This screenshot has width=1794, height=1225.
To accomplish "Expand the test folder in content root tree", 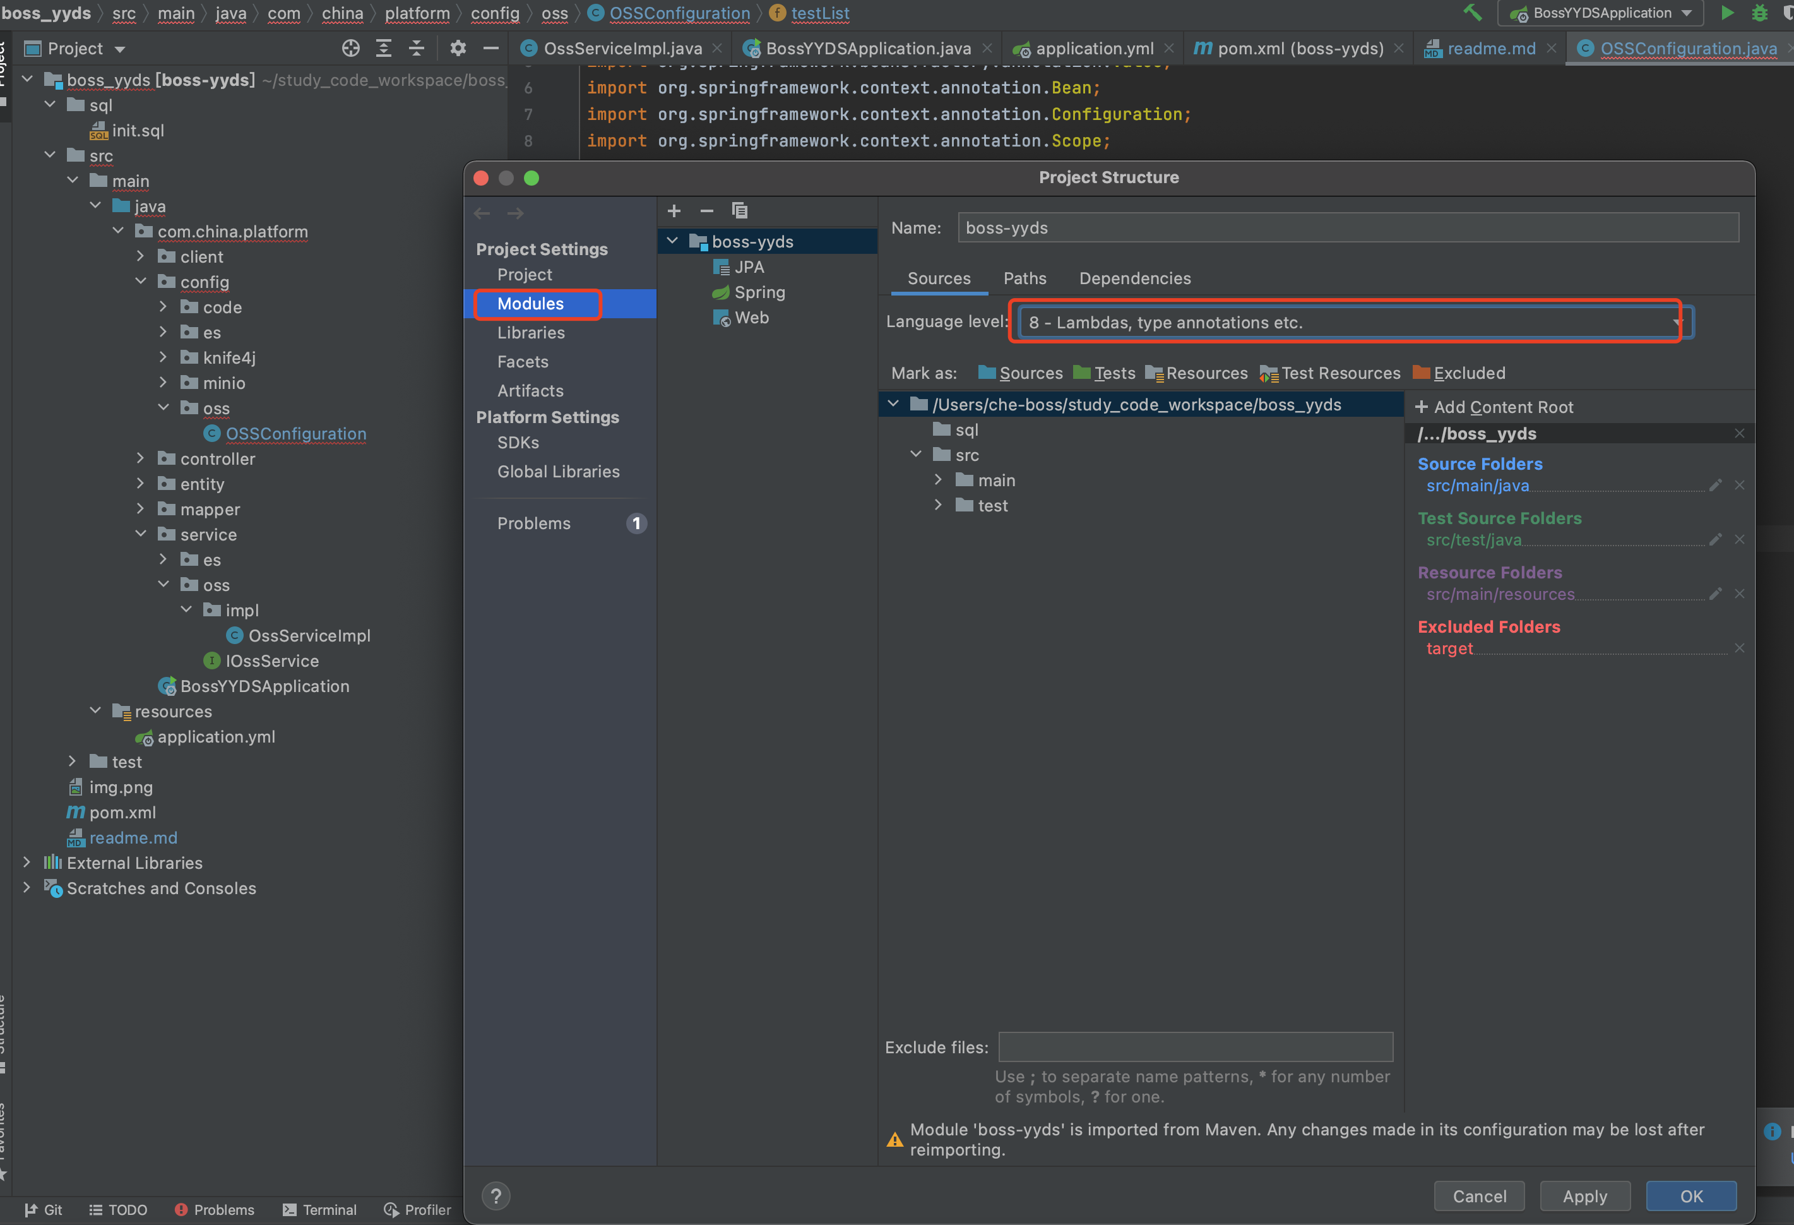I will click(938, 505).
